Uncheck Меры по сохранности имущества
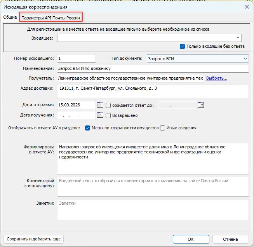This screenshot has width=254, height=247. [87, 128]
